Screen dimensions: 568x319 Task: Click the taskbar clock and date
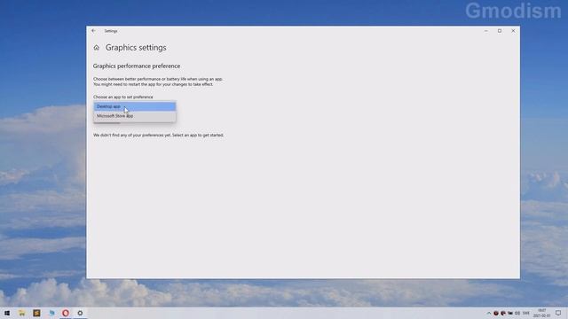[542, 313]
